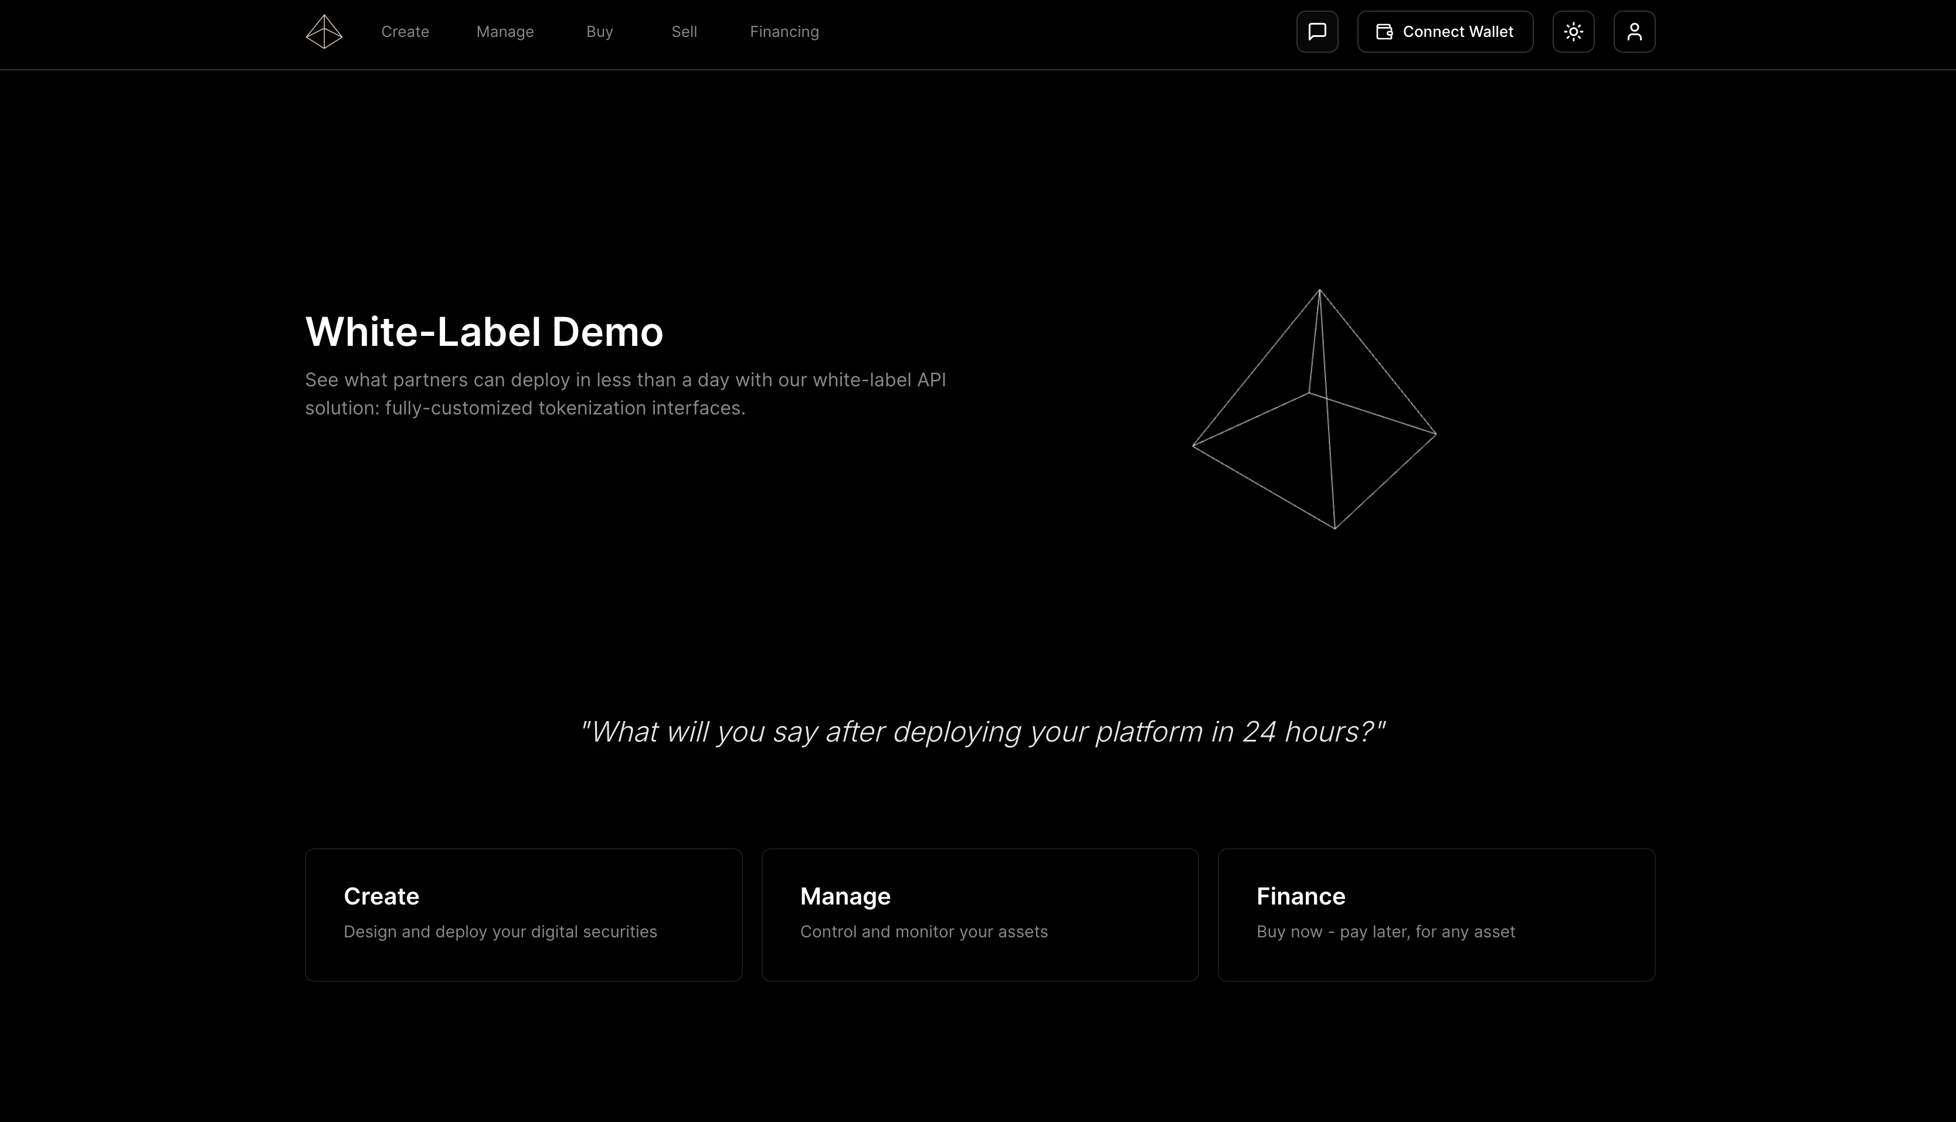Viewport: 1956px width, 1122px height.
Task: Open the Create navigation link
Action: 405,32
